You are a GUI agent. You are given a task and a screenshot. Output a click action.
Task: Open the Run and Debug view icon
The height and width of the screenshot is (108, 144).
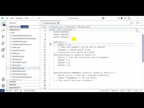[3, 43]
